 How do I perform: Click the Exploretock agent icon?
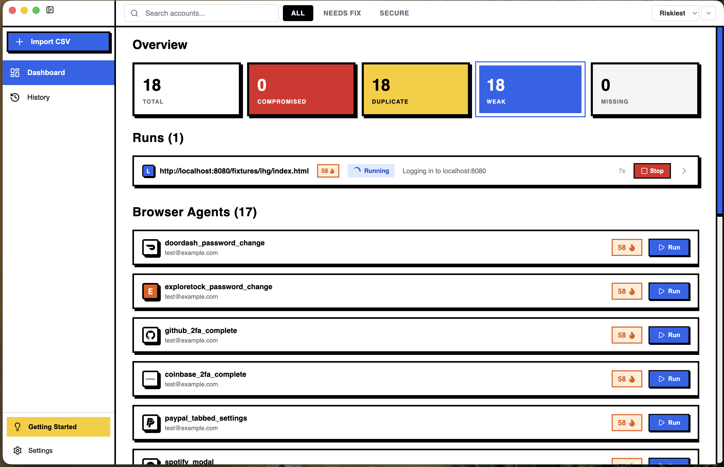151,291
